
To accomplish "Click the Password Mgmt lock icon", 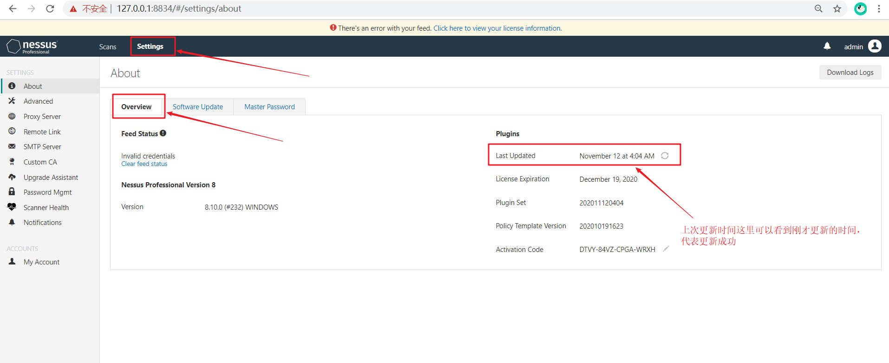I will pos(12,191).
